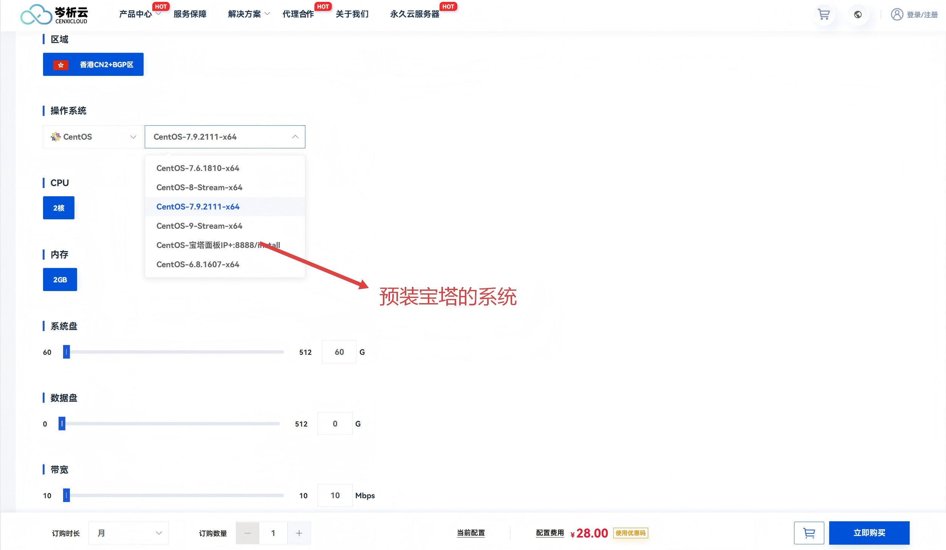Screen dimensions: 946x550
Task: Click add-to-cart icon button at bottom
Action: pyautogui.click(x=808, y=533)
